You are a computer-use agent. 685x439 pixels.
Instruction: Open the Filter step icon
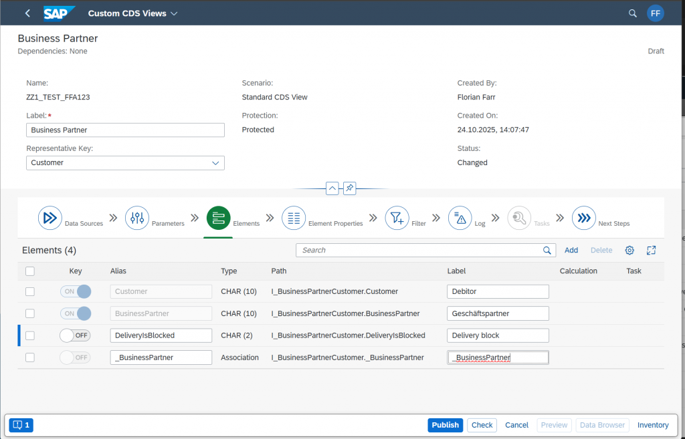pyautogui.click(x=397, y=218)
